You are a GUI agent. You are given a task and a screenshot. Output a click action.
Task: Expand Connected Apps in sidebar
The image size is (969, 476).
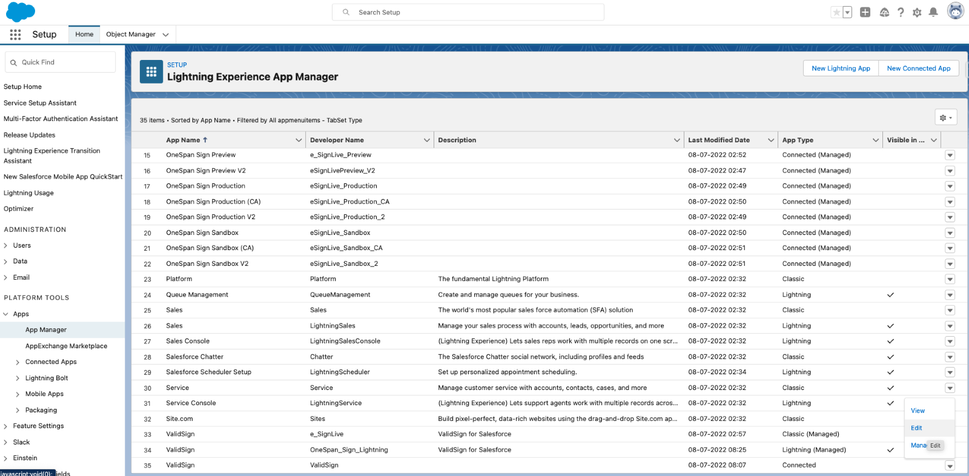coord(18,362)
